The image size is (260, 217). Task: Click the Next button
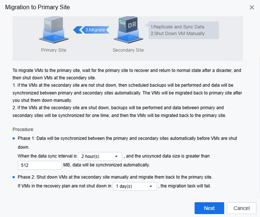point(209,208)
